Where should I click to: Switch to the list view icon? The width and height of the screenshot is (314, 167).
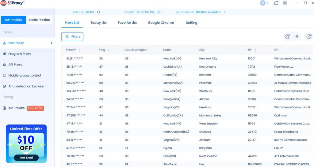point(297,37)
